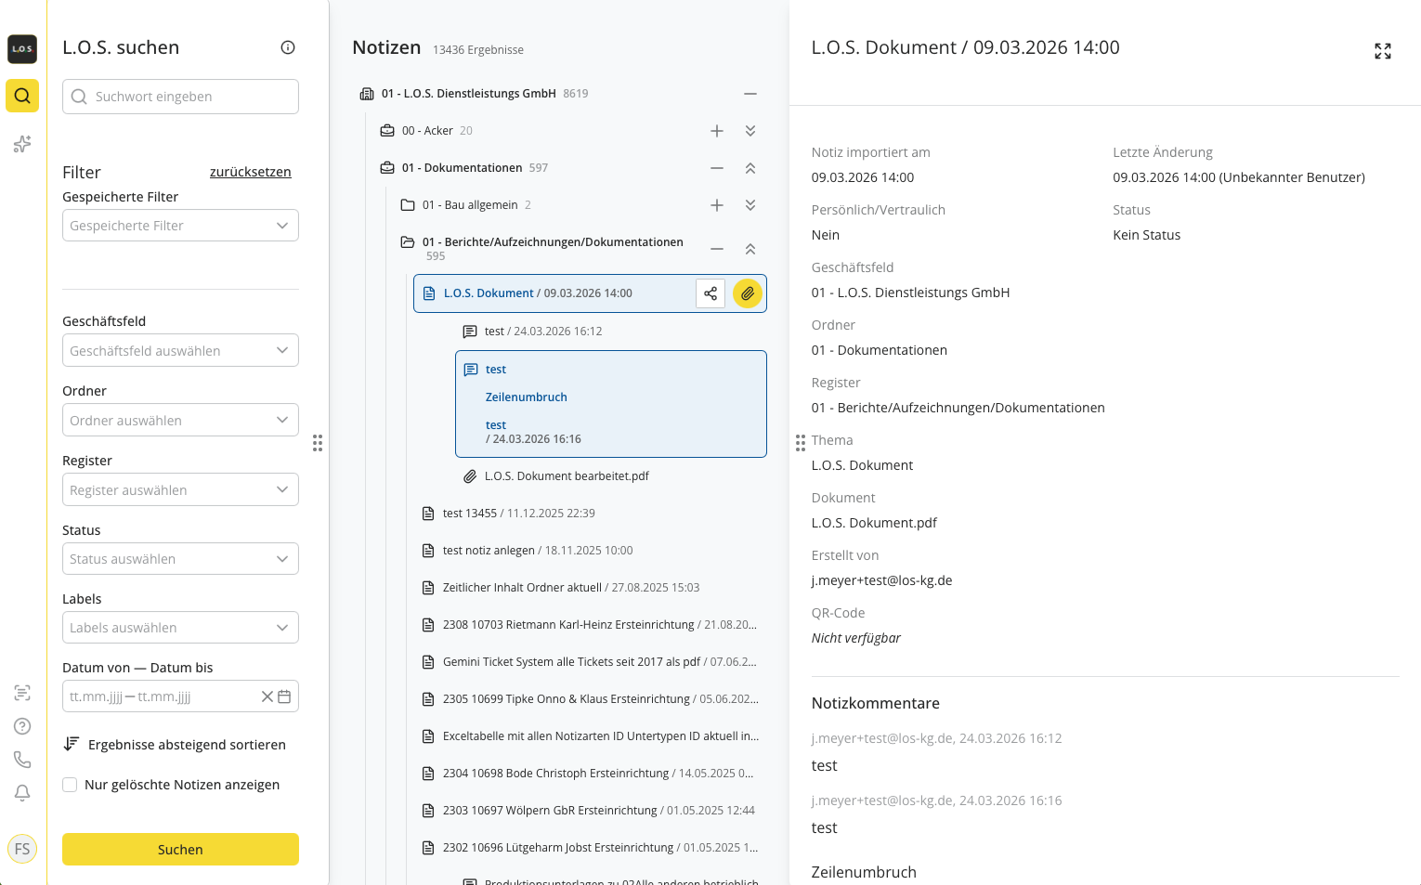Click the left panel resize grip handle
The image size is (1421, 885).
click(318, 443)
